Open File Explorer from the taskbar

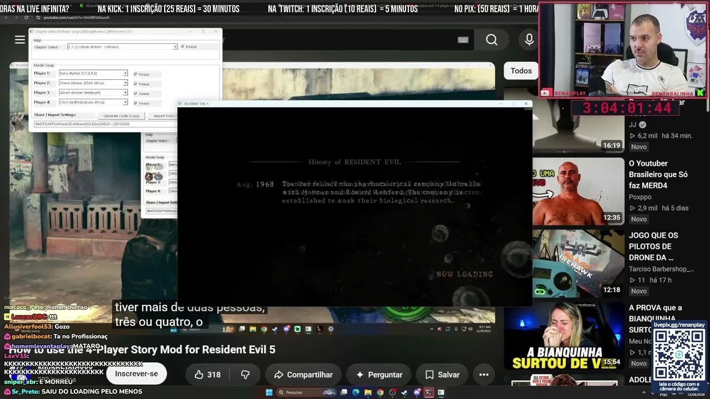368,392
